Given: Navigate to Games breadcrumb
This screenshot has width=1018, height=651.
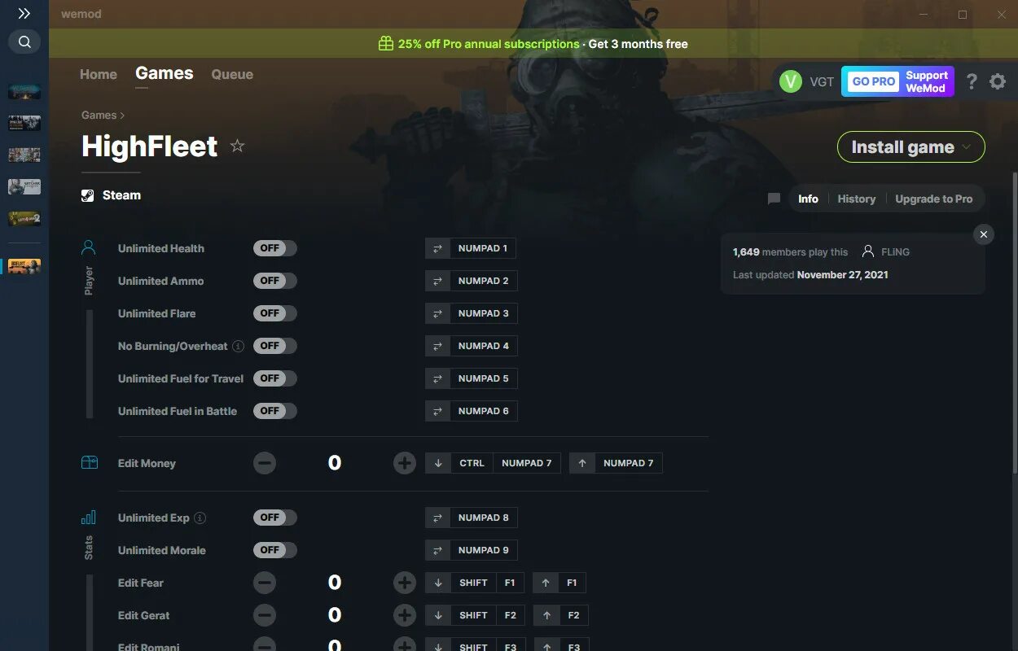Looking at the screenshot, I should [99, 115].
